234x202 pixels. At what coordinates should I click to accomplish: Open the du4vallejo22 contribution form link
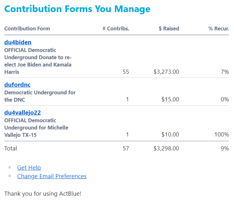click(22, 113)
